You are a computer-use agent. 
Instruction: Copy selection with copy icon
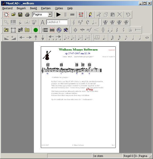(106, 15)
